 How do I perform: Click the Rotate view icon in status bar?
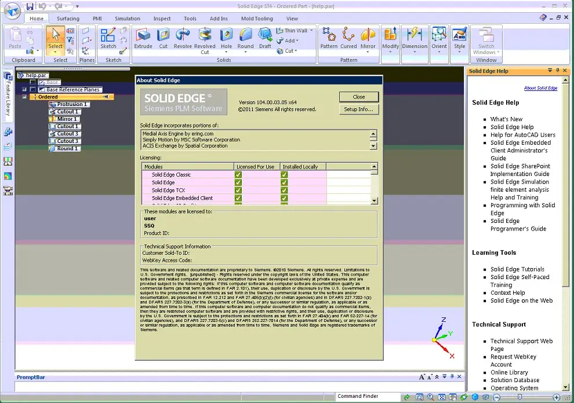[x=464, y=397]
